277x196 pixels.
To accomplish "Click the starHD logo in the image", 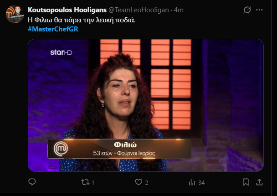I will coord(61,52).
